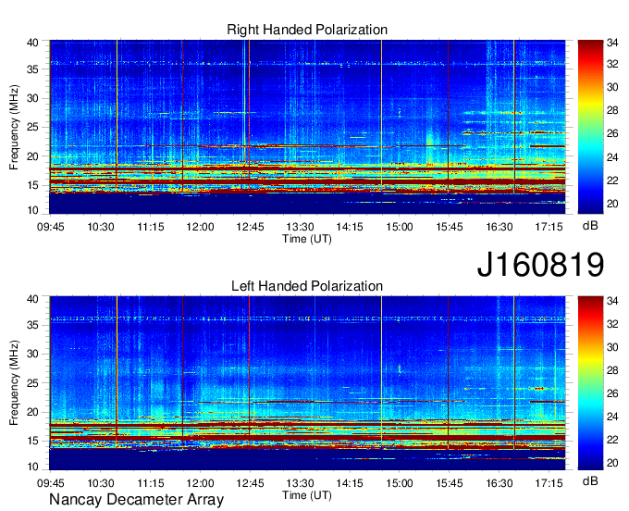Click the 20 label on the Right Handed color bar
The width and height of the screenshot is (629, 511).
[x=612, y=204]
